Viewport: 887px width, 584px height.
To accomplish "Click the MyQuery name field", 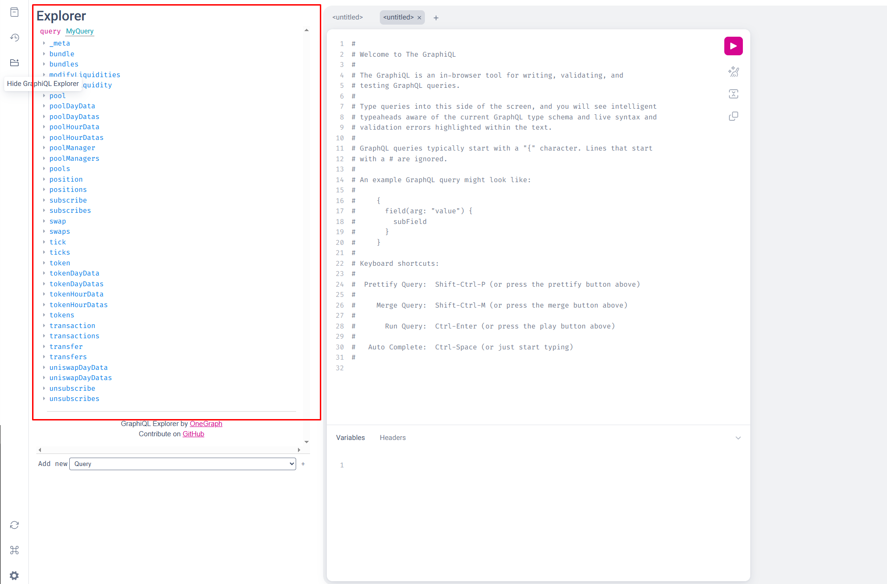I will point(80,31).
